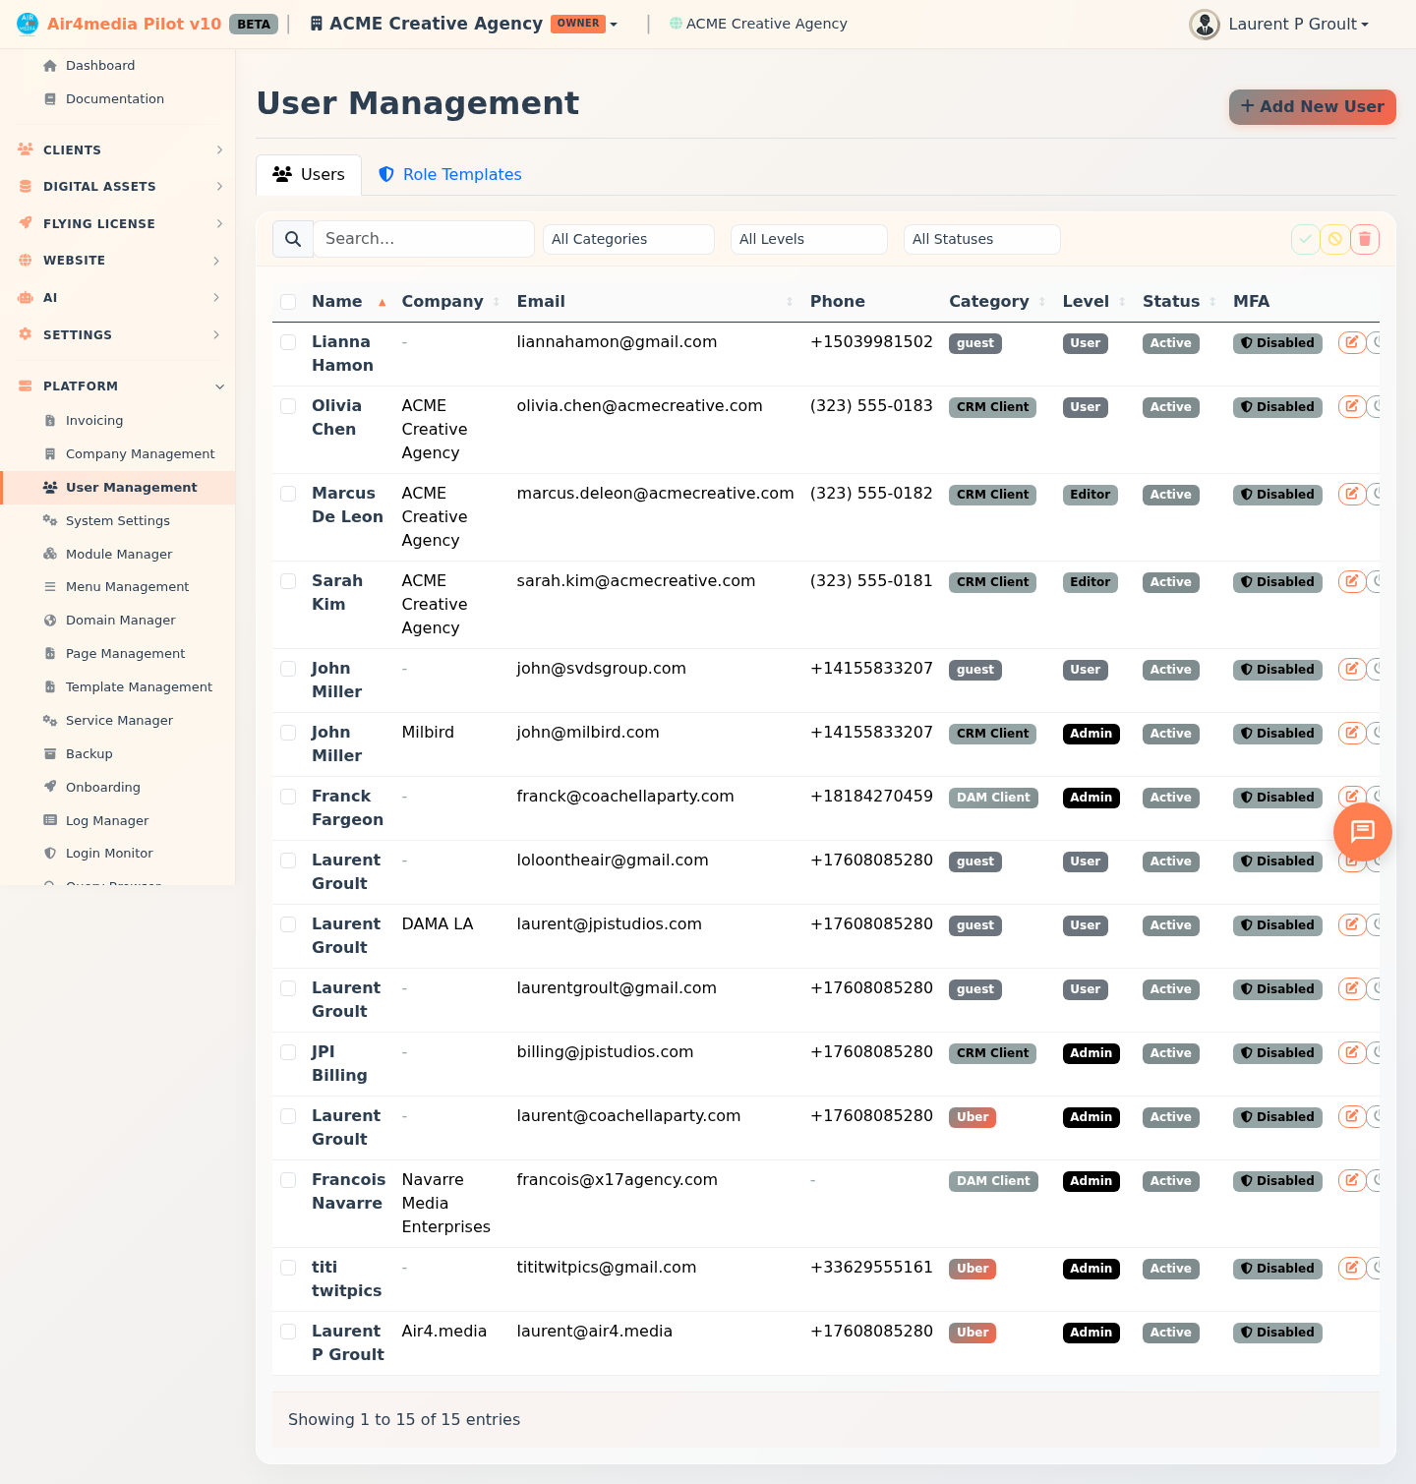Open the Documentation link in the sidebar
The width and height of the screenshot is (1416, 1484).
pos(114,98)
